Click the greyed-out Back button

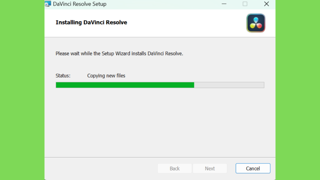(175, 168)
